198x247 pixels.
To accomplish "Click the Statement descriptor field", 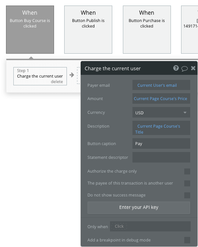I will point(161,157).
